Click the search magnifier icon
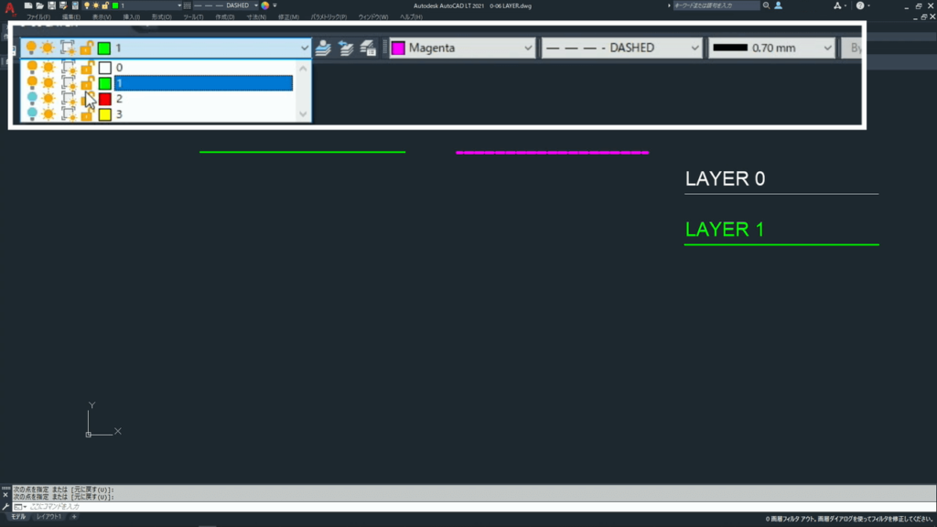Viewport: 937px width, 527px height. [x=766, y=5]
